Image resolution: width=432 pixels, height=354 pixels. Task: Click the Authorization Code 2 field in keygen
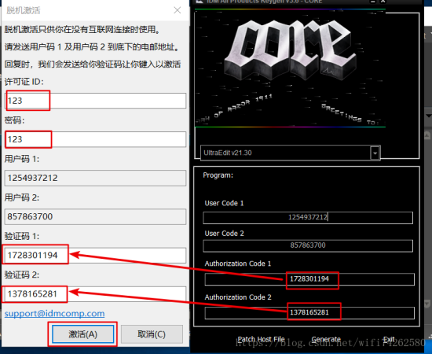tap(309, 313)
